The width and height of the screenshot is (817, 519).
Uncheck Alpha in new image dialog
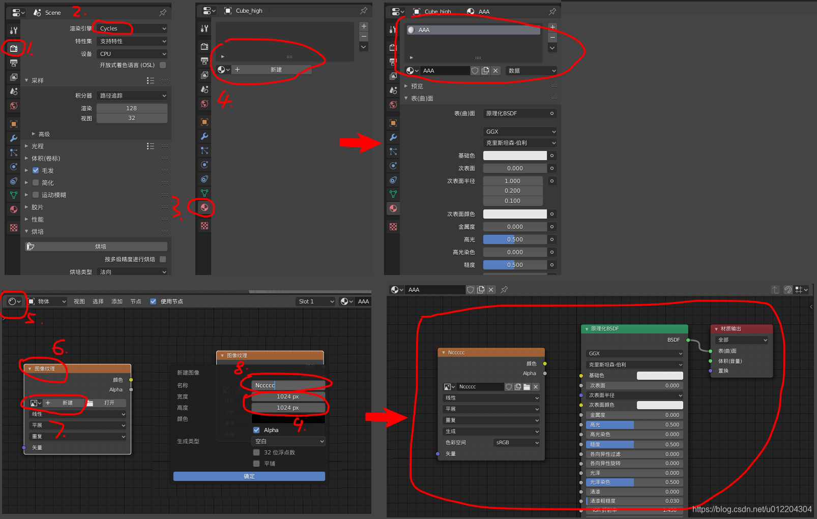(x=256, y=430)
